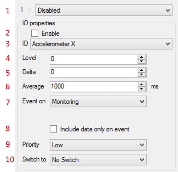Decrease Average with the down spinner arrow
Image resolution: width=178 pixels, height=172 pixels.
click(141, 89)
